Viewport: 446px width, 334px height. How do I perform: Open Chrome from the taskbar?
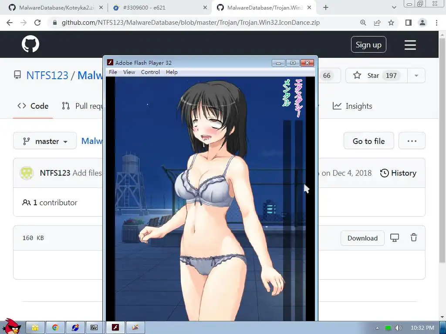point(55,328)
